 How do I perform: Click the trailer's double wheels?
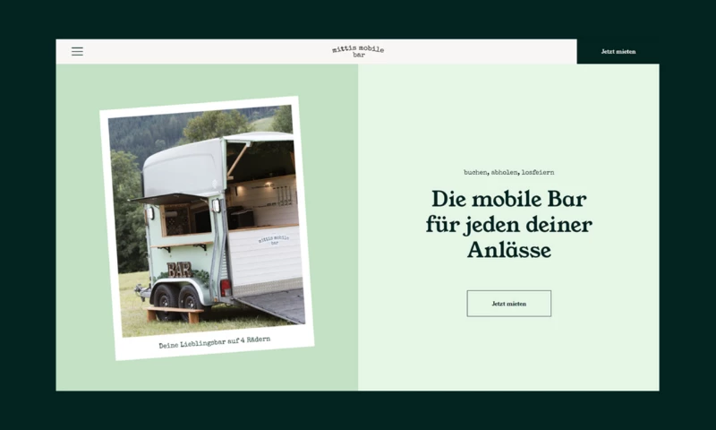click(176, 297)
